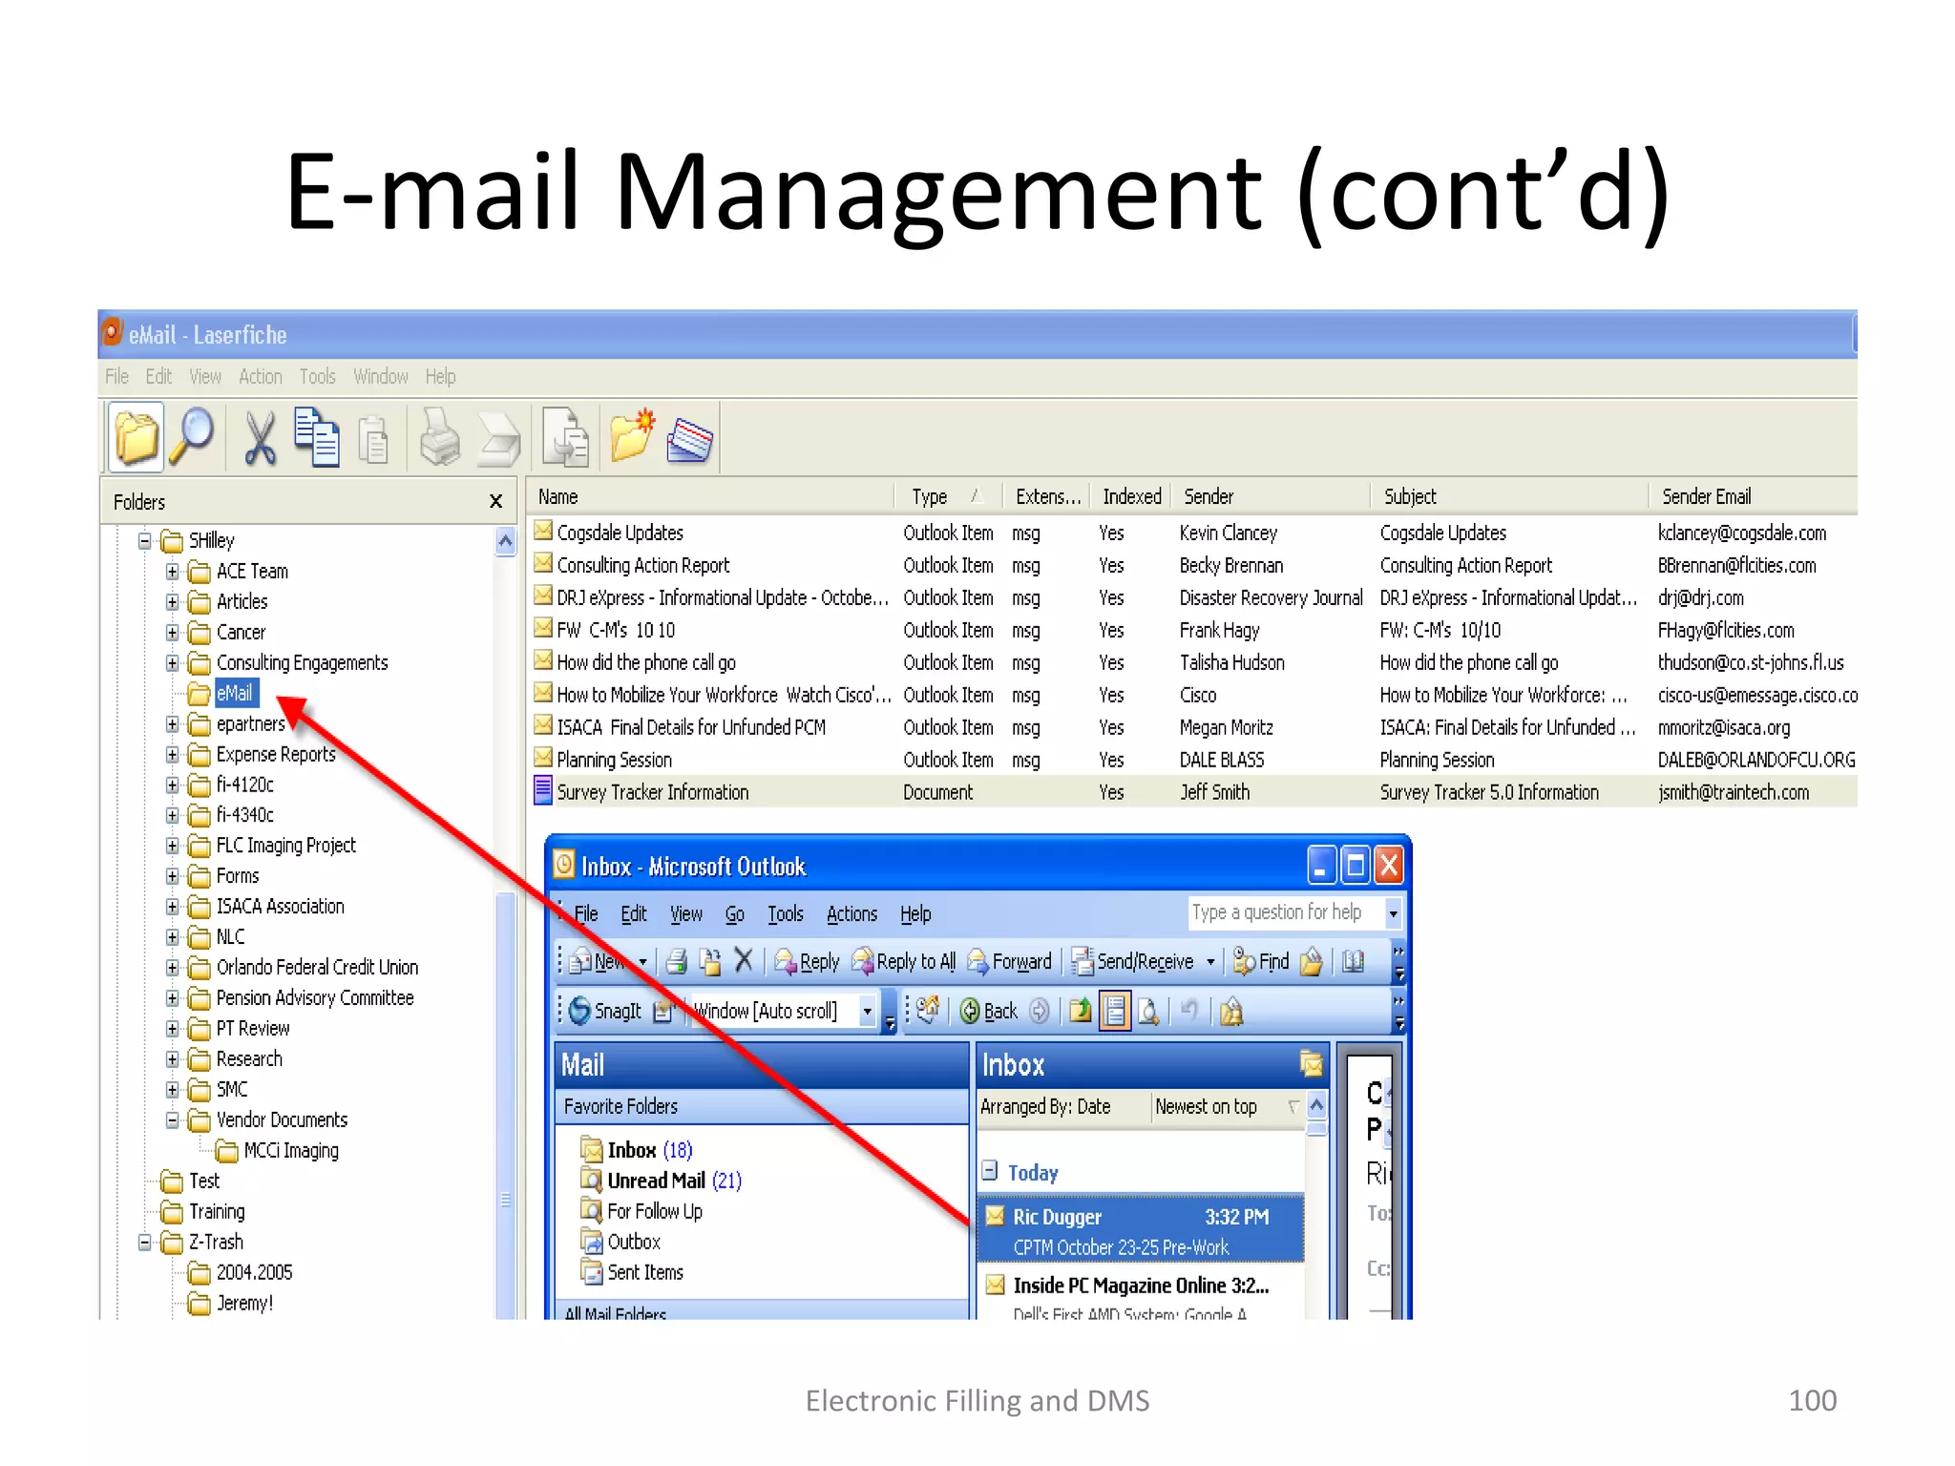Screen dimensions: 1955x1466
Task: Click the Address Book icon in Outlook toolbar
Action: (1353, 961)
